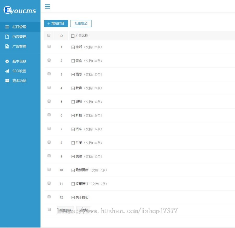The height and width of the screenshot is (228, 235).
Task: Collapse the 科技 category toggle box
Action: click(73, 116)
